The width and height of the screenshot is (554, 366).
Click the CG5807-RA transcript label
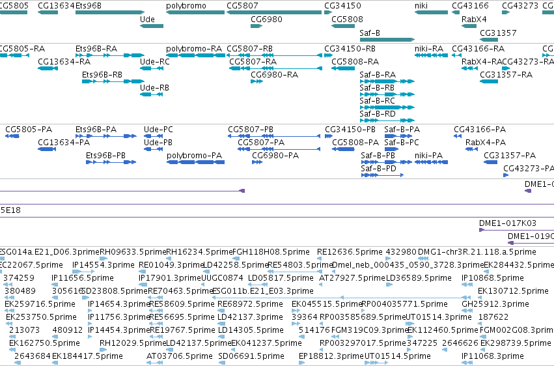click(253, 61)
